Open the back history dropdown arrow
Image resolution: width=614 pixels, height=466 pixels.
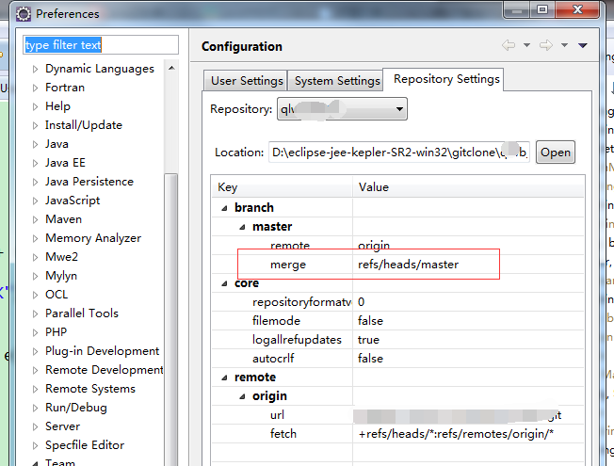(x=526, y=45)
